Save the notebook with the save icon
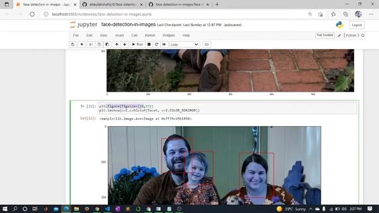Screen dimensions: 379x213 (73, 44)
